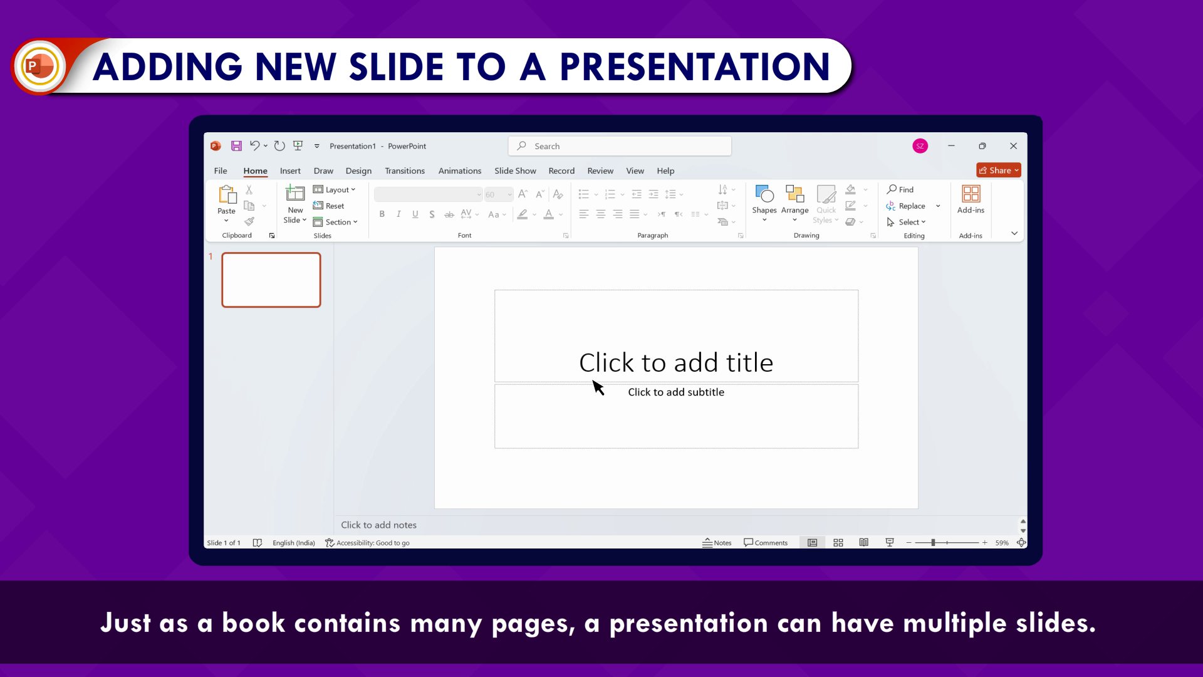Open the Add-ins icon
The width and height of the screenshot is (1203, 677).
(x=971, y=199)
